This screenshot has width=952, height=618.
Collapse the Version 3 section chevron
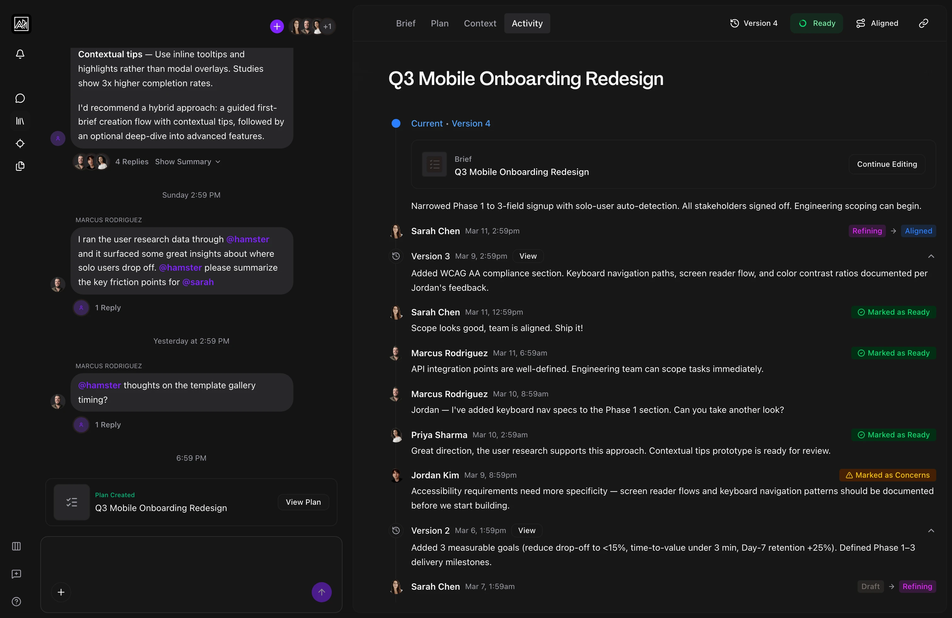click(931, 256)
